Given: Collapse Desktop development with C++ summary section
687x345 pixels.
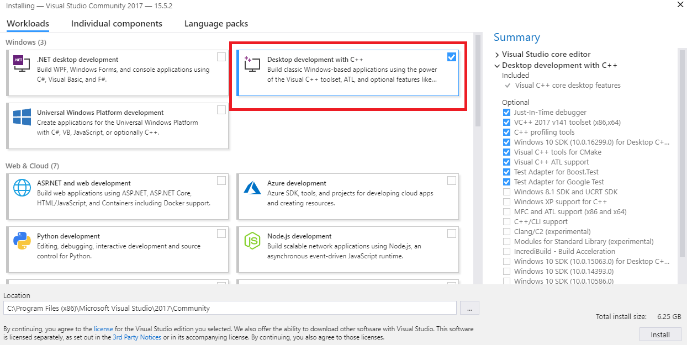Looking at the screenshot, I should point(497,66).
